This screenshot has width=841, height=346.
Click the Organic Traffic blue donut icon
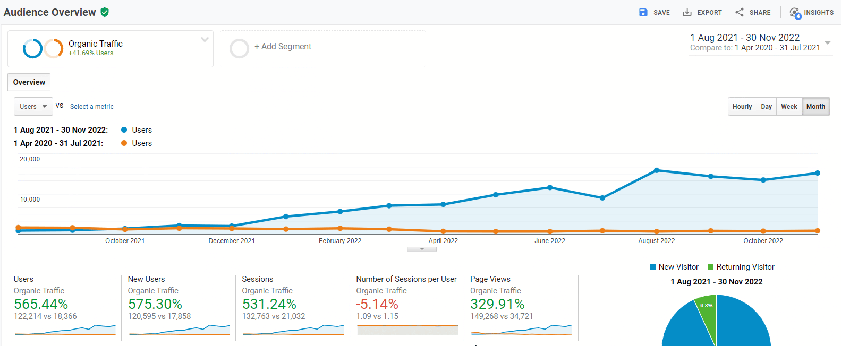(x=32, y=48)
